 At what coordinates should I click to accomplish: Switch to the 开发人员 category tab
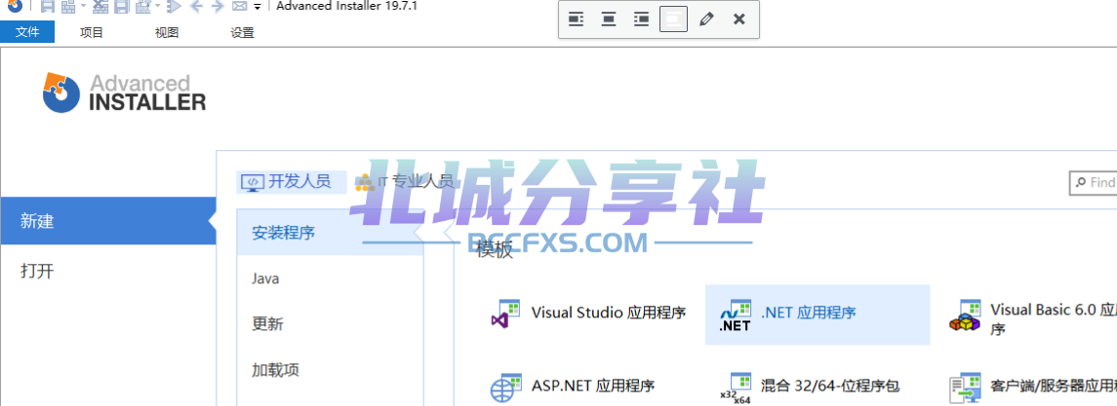pos(292,182)
